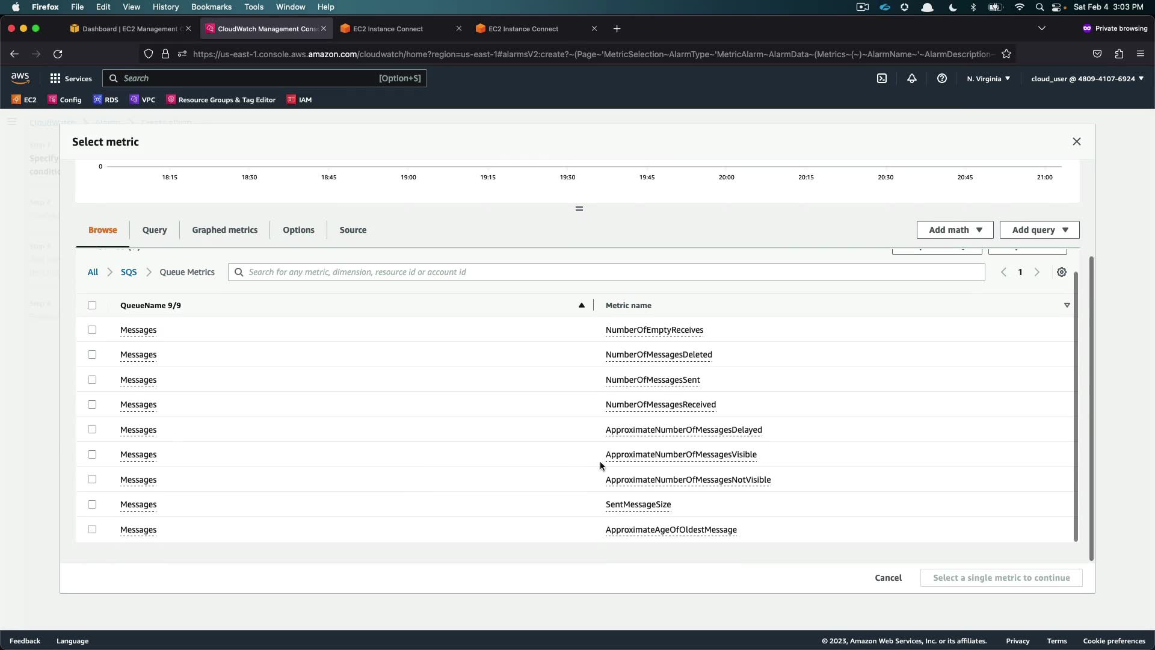Expand the Add math dropdown
Image resolution: width=1155 pixels, height=650 pixels.
pyautogui.click(x=955, y=230)
